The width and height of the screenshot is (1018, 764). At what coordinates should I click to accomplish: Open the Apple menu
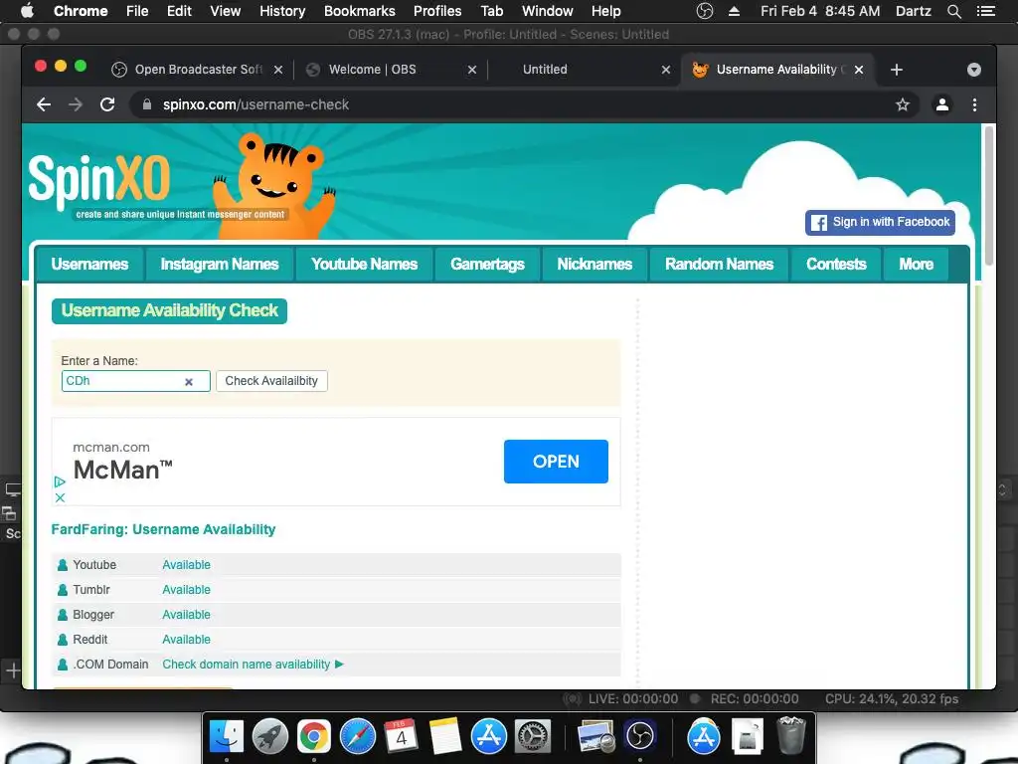click(27, 10)
